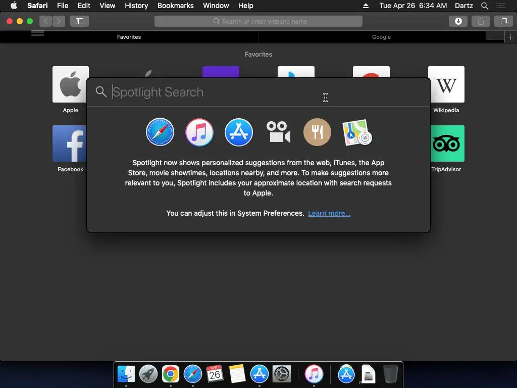Click Safari address and search bar
This screenshot has height=388, width=517.
[258, 21]
